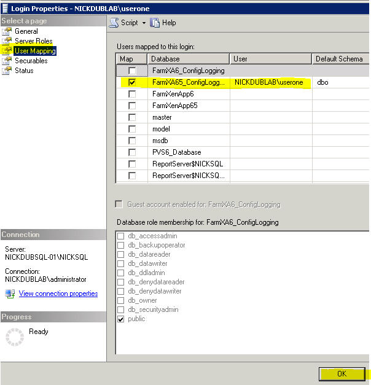Click the Default Schema column header

(x=340, y=59)
